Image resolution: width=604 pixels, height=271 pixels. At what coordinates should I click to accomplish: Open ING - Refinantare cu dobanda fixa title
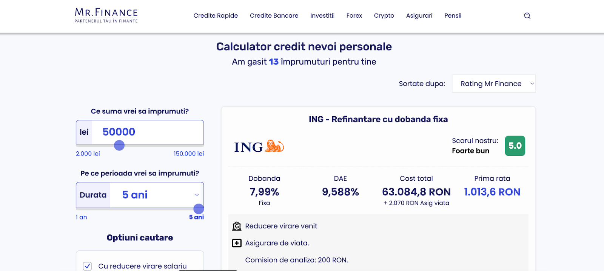click(x=378, y=119)
